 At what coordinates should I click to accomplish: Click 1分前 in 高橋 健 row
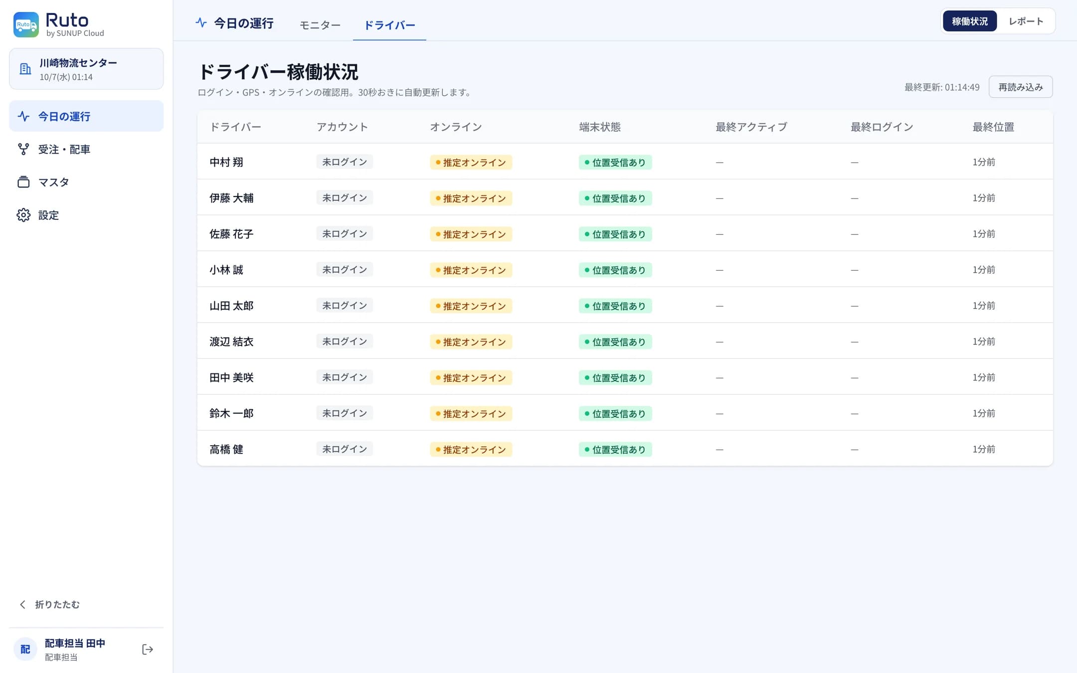click(x=984, y=449)
